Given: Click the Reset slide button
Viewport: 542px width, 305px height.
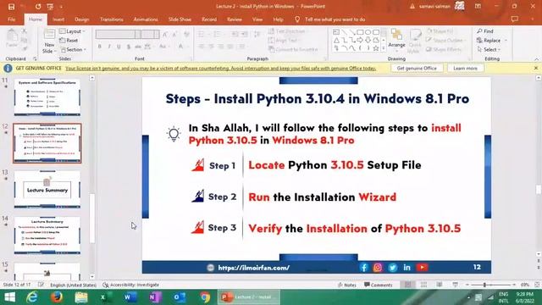Looking at the screenshot, I should (x=69, y=41).
